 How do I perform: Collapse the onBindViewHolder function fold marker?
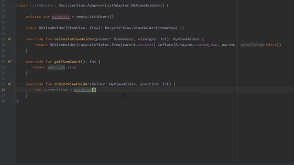15,84
